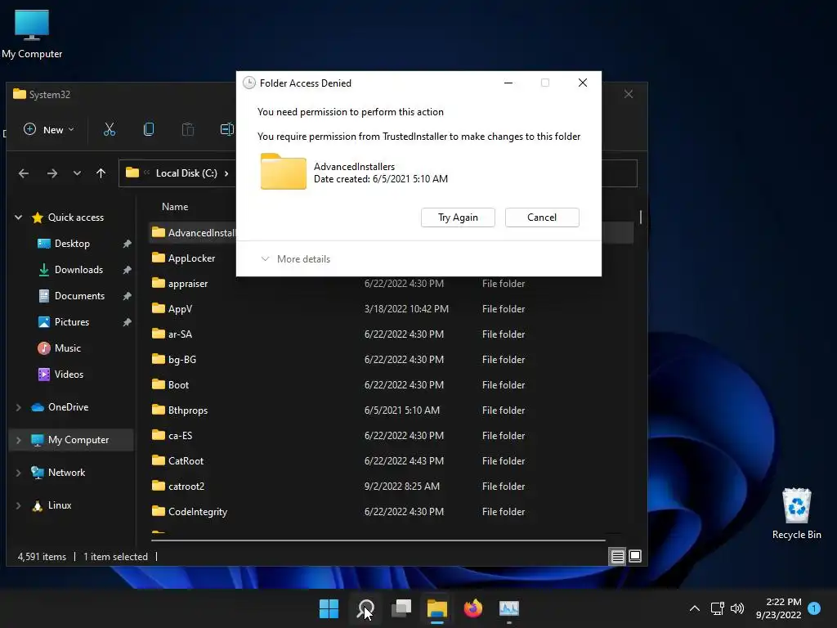Screen dimensions: 837x628
Task: Go back with the back arrow
Action: [24, 173]
